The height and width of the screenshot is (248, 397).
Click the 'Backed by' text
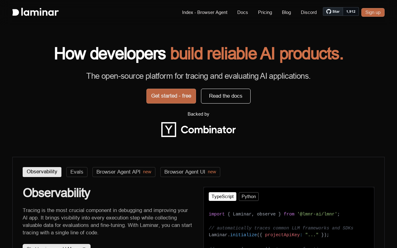tap(198, 114)
